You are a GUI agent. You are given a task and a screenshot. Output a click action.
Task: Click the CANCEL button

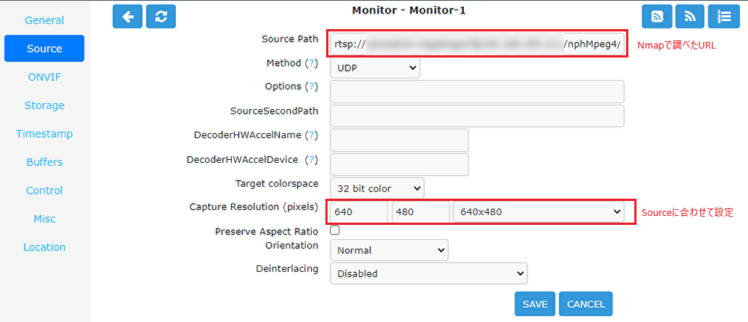[x=586, y=304]
